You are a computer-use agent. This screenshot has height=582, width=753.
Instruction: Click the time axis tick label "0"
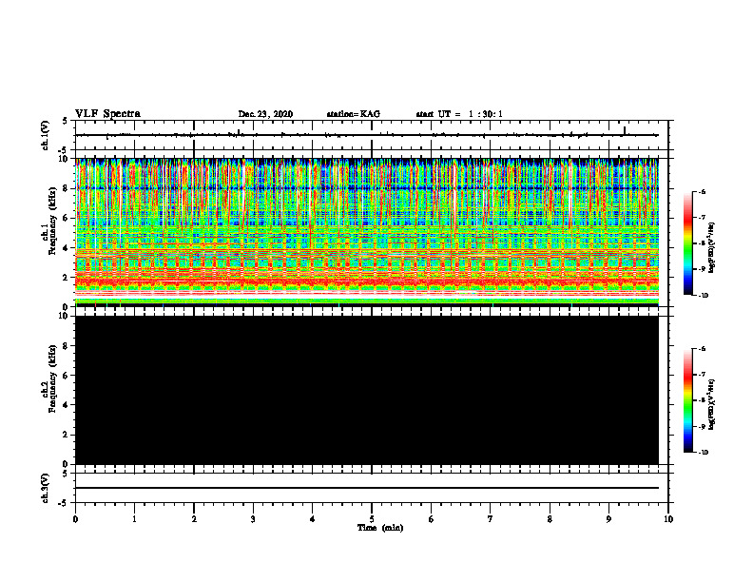(75, 519)
